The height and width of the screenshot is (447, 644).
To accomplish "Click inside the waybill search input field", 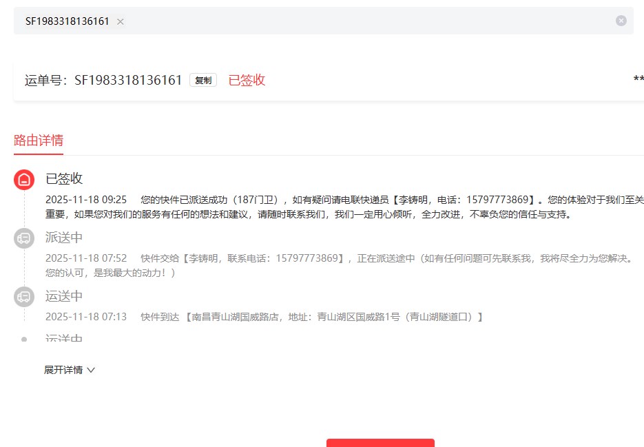I will click(365, 21).
